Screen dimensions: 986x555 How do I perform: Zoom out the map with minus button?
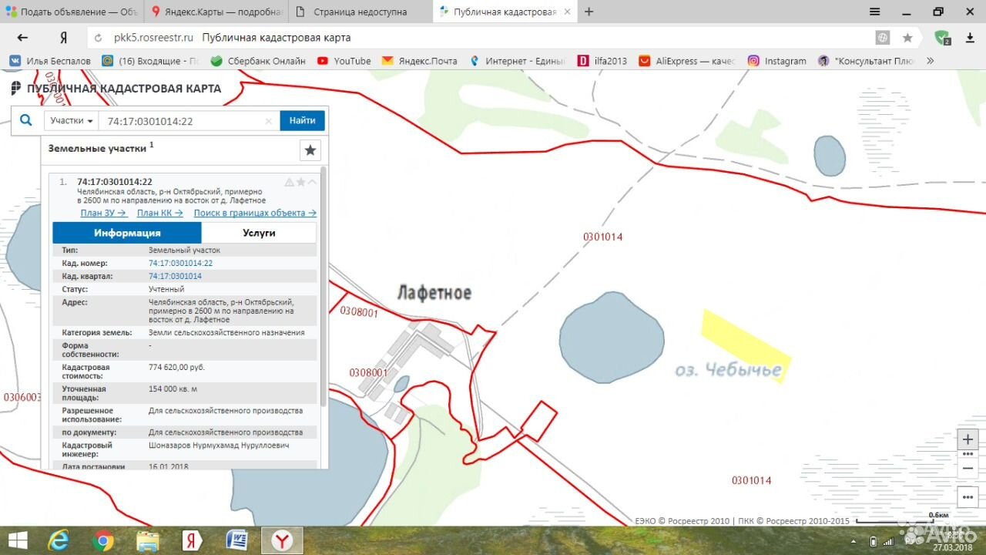[x=968, y=468]
